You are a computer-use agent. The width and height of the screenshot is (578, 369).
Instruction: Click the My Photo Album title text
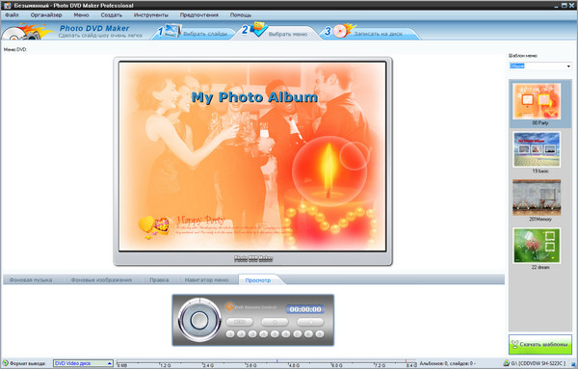254,97
